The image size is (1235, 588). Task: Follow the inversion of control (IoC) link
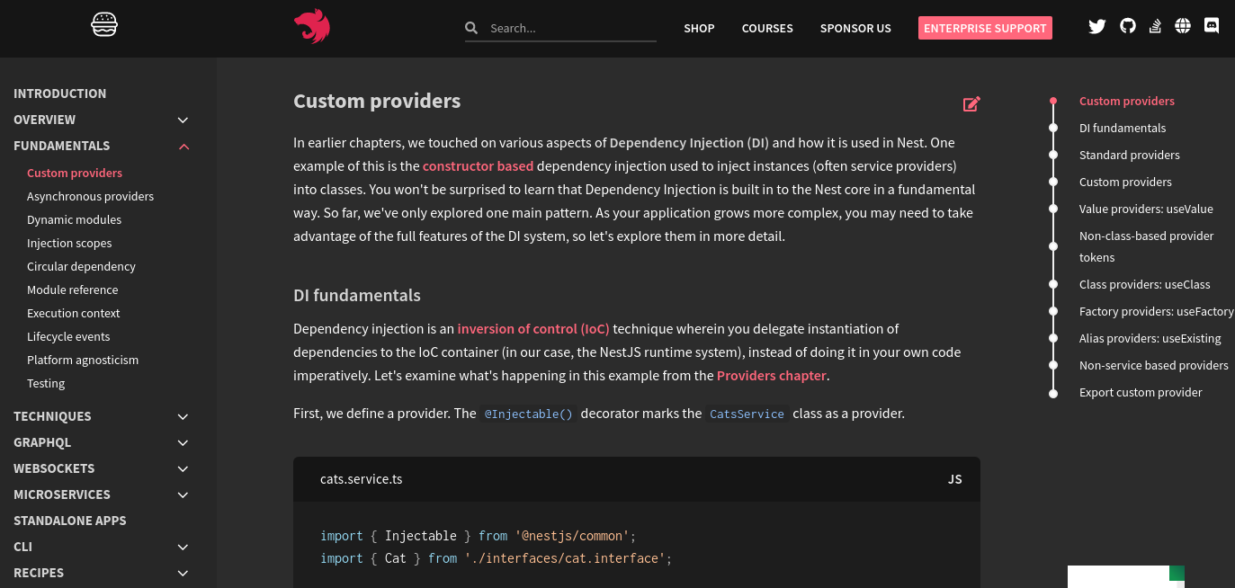point(533,328)
